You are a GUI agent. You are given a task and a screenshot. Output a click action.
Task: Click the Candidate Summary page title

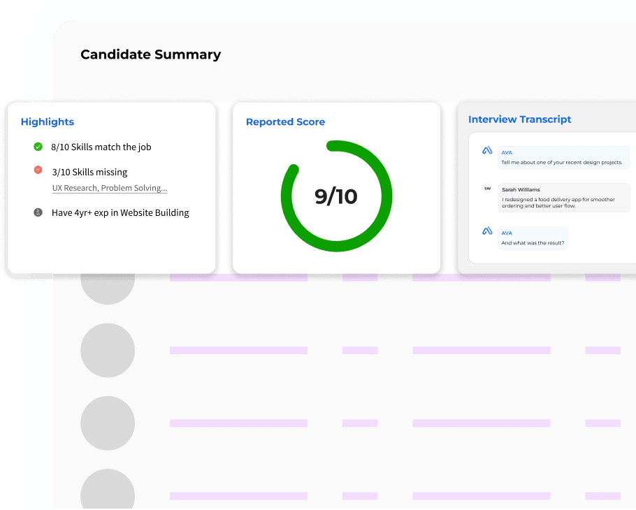point(150,54)
